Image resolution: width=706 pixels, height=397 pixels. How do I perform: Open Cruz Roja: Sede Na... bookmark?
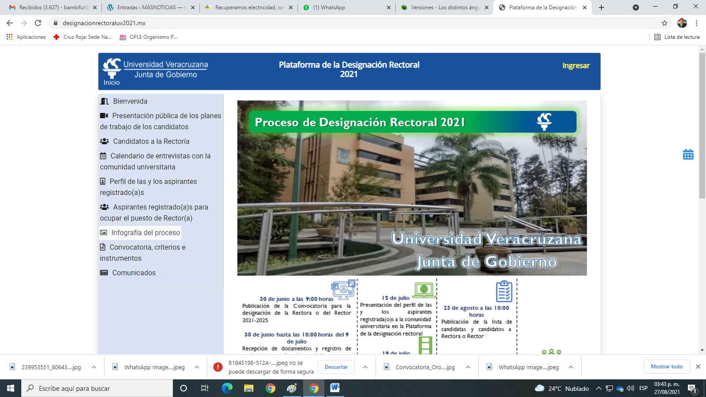pyautogui.click(x=83, y=37)
